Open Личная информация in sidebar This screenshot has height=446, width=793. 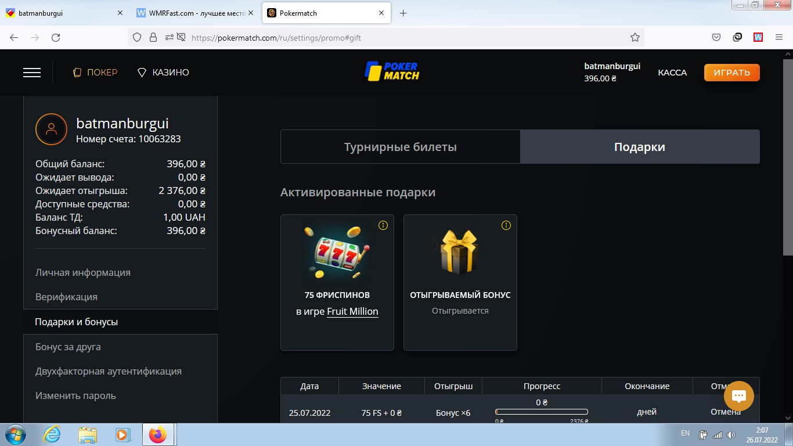point(83,272)
